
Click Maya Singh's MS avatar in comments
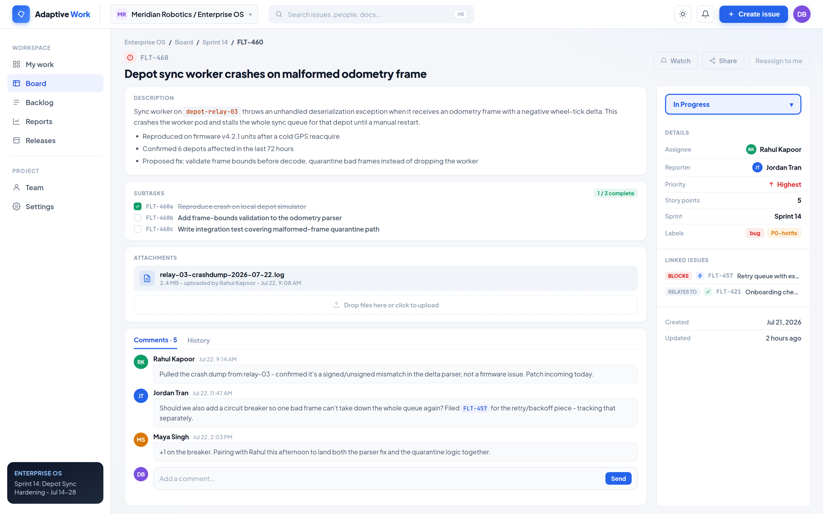[141, 440]
